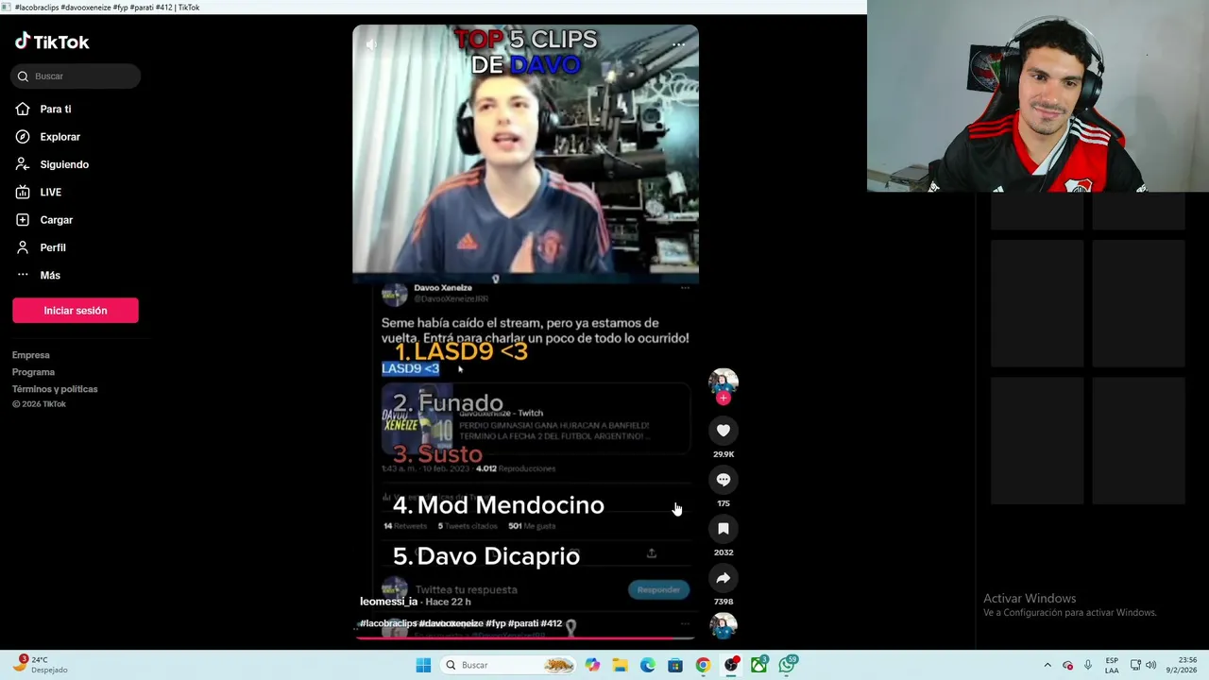Open the ESP LAA language switcher

pyautogui.click(x=1113, y=665)
